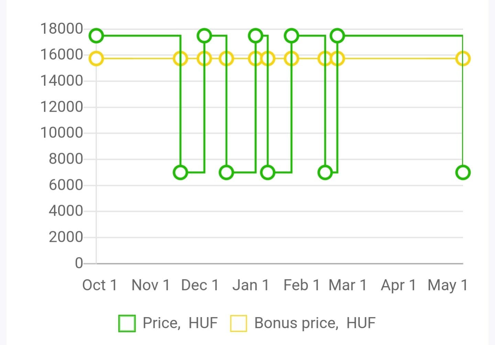This screenshot has height=345, width=495.
Task: Select the green high price point near Jan 1
Action: click(x=255, y=35)
